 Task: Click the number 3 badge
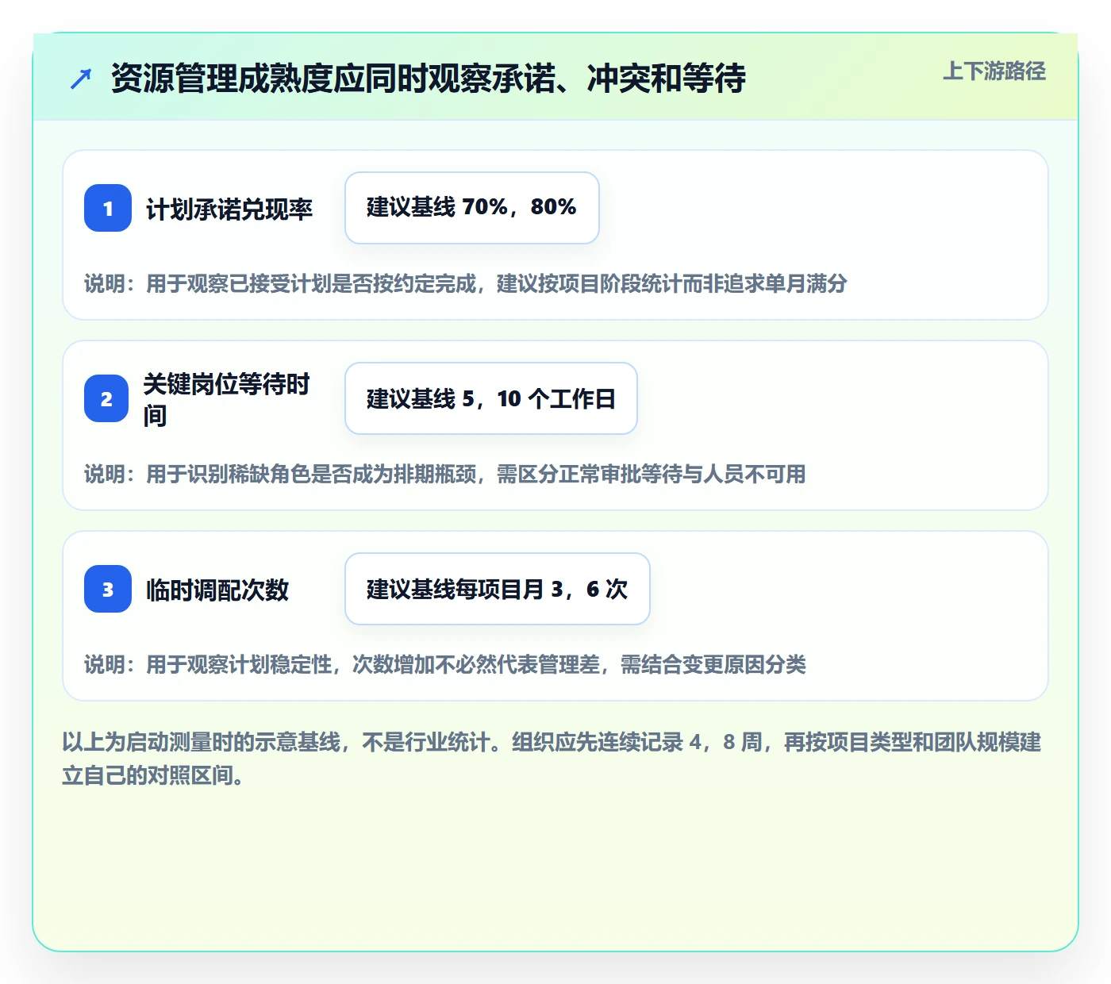pyautogui.click(x=108, y=589)
